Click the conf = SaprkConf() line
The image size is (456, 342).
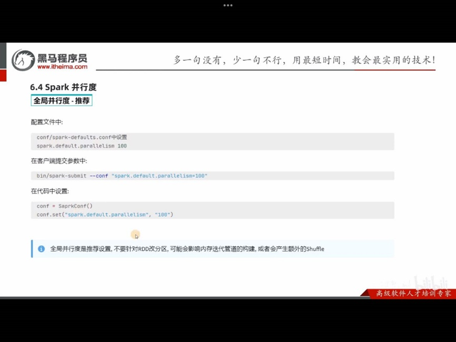click(x=64, y=206)
